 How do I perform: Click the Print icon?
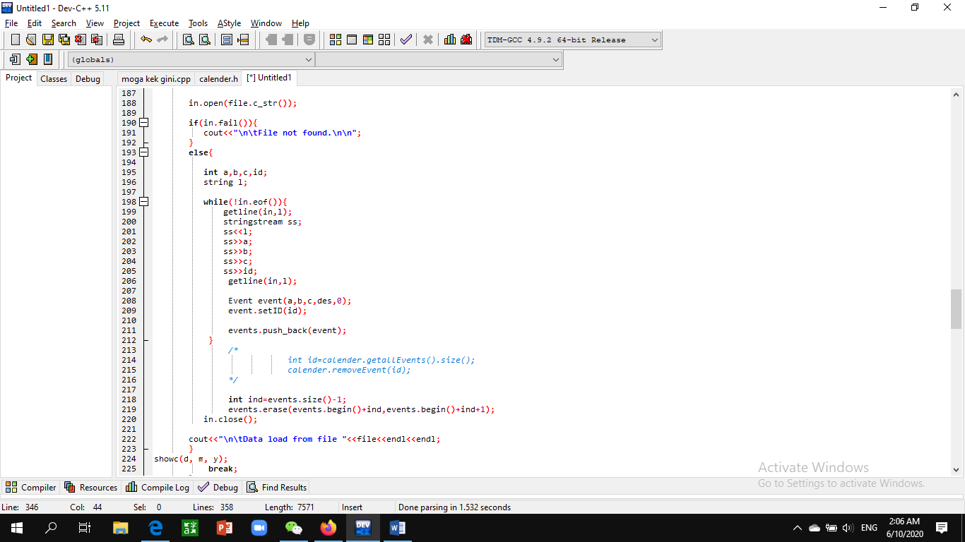click(x=119, y=40)
